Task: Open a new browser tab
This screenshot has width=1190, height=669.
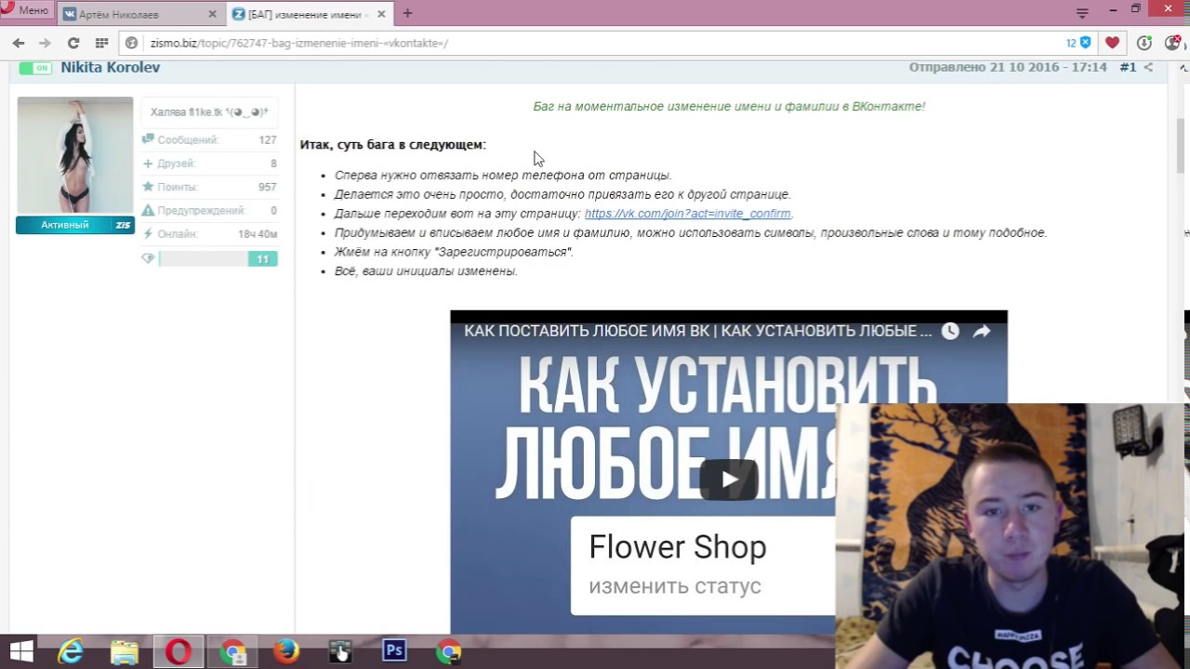Action: [x=407, y=13]
